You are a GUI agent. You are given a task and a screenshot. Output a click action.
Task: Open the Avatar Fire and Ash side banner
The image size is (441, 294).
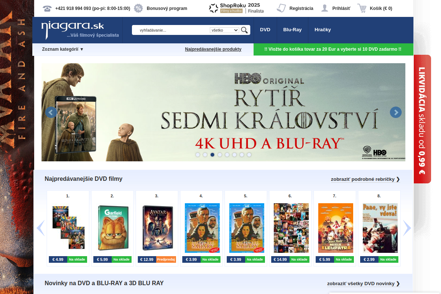[x=17, y=147]
